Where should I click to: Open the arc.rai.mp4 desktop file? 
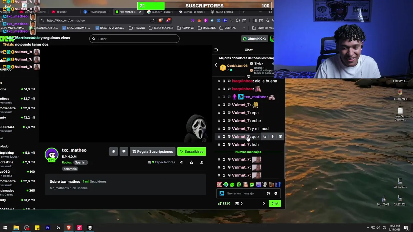(400, 95)
